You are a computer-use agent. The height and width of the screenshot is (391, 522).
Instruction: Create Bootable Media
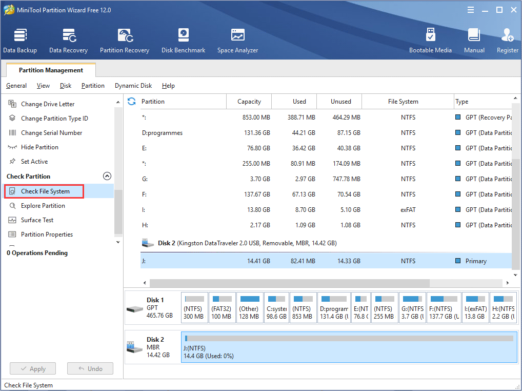[x=430, y=41]
